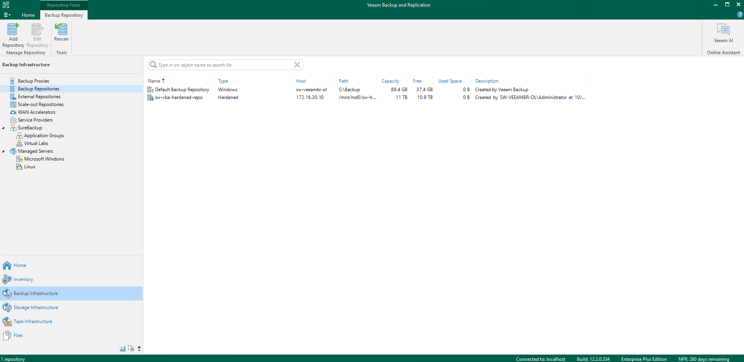
Task: Select the sw-vba-hardened-repo row
Action: pos(366,97)
